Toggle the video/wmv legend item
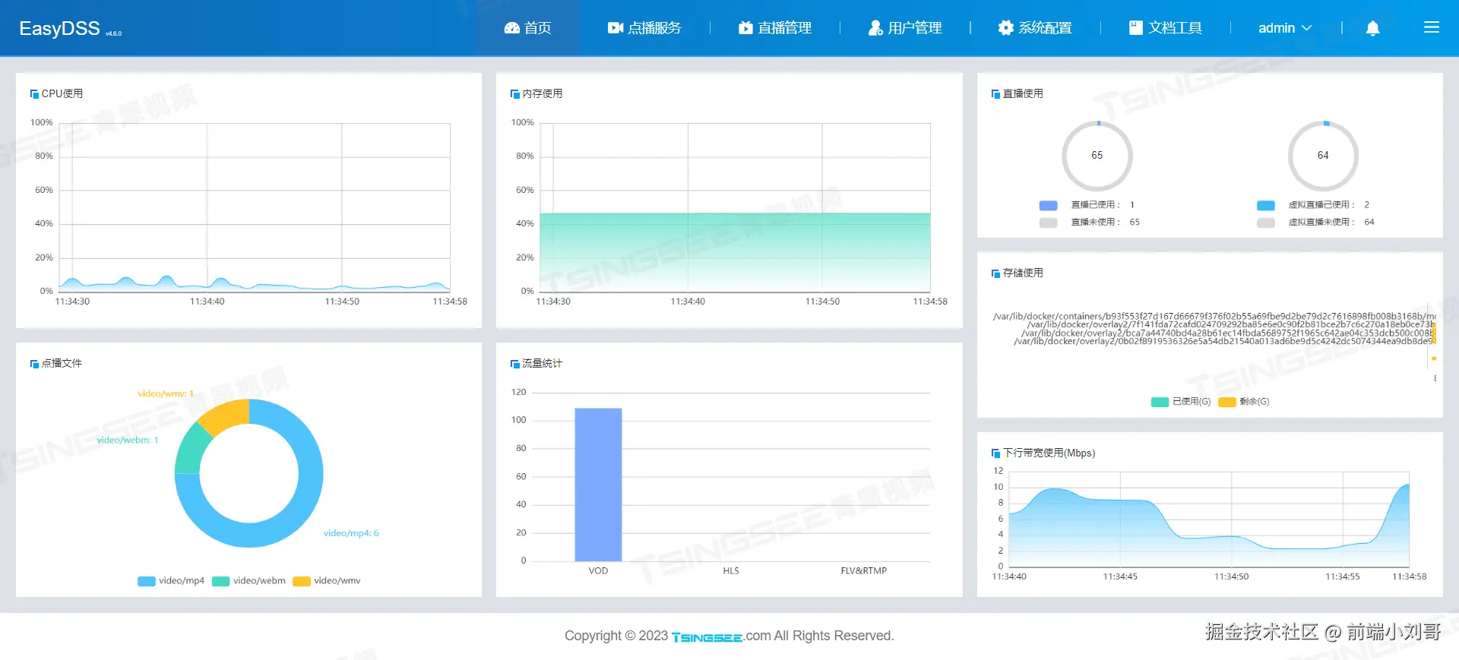The width and height of the screenshot is (1459, 660). (x=327, y=581)
